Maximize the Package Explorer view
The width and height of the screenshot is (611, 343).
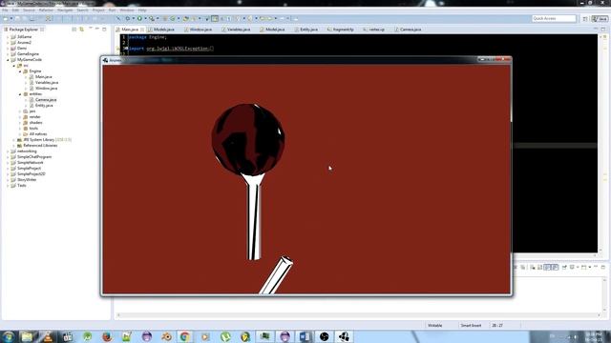point(104,30)
